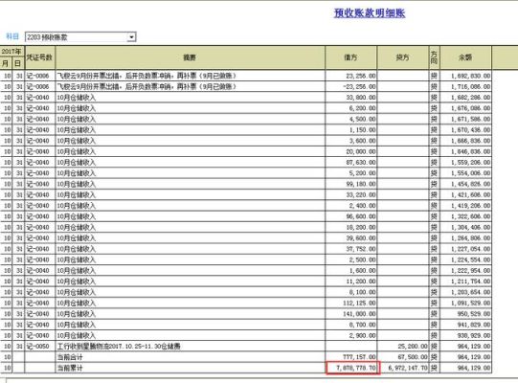This screenshot has width=518, height=383.
Task: Select voucher number 记-0050
Action: 39,347
